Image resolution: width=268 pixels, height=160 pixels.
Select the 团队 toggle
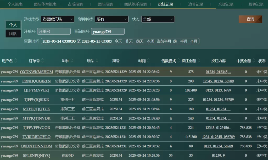coord(13,34)
